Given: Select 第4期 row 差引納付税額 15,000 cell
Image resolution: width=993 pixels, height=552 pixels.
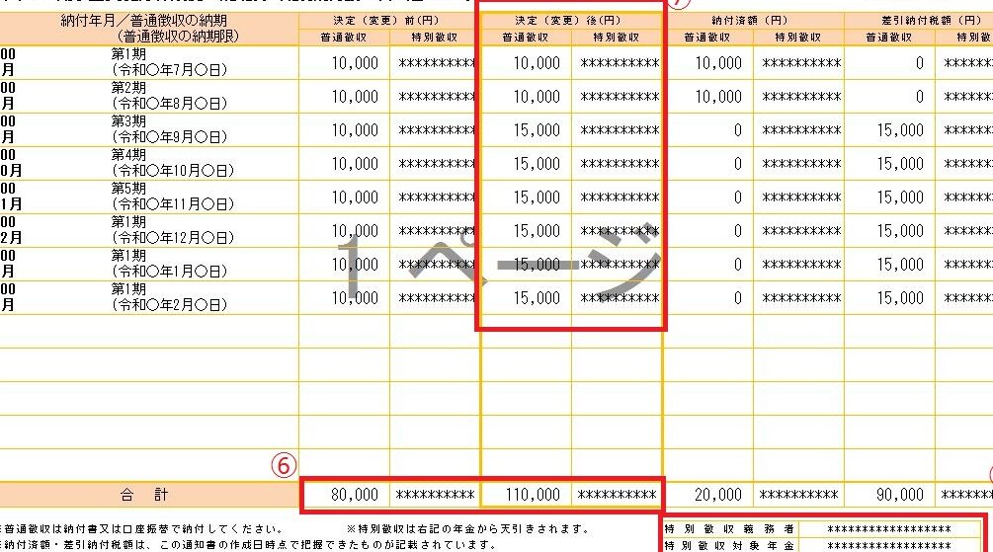Looking at the screenshot, I should [900, 164].
